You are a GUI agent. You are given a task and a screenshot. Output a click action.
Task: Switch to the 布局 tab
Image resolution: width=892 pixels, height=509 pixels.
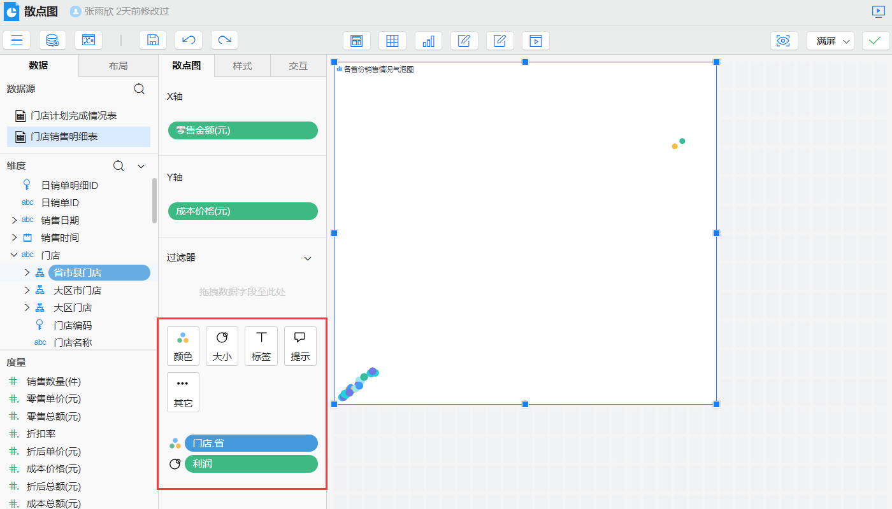coord(118,66)
